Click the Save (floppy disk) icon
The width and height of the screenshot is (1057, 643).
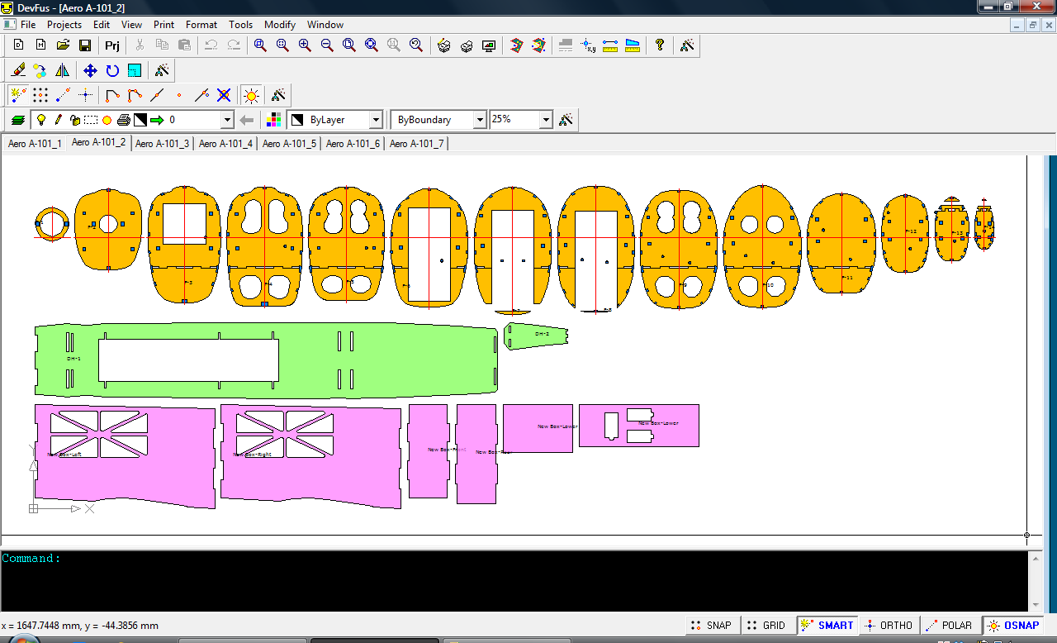(x=85, y=45)
